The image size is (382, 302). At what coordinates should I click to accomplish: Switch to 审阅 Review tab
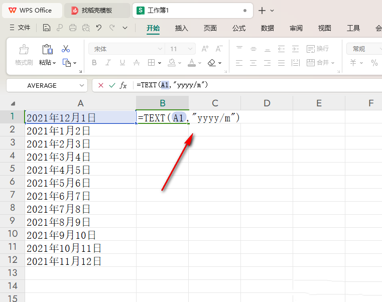click(296, 28)
